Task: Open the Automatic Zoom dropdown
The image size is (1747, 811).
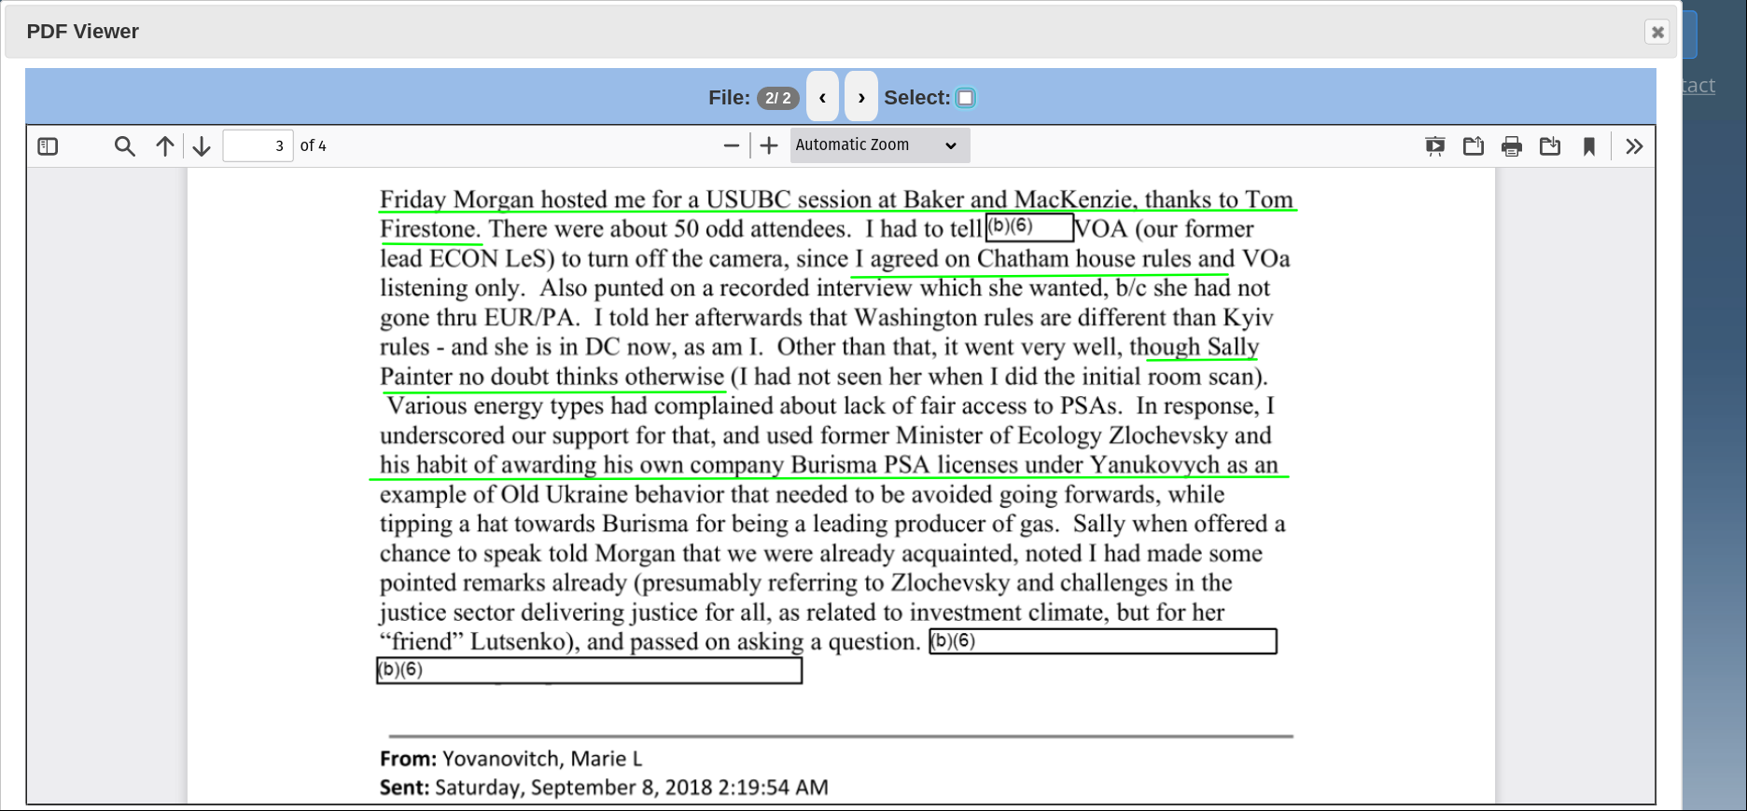Action: pos(880,145)
